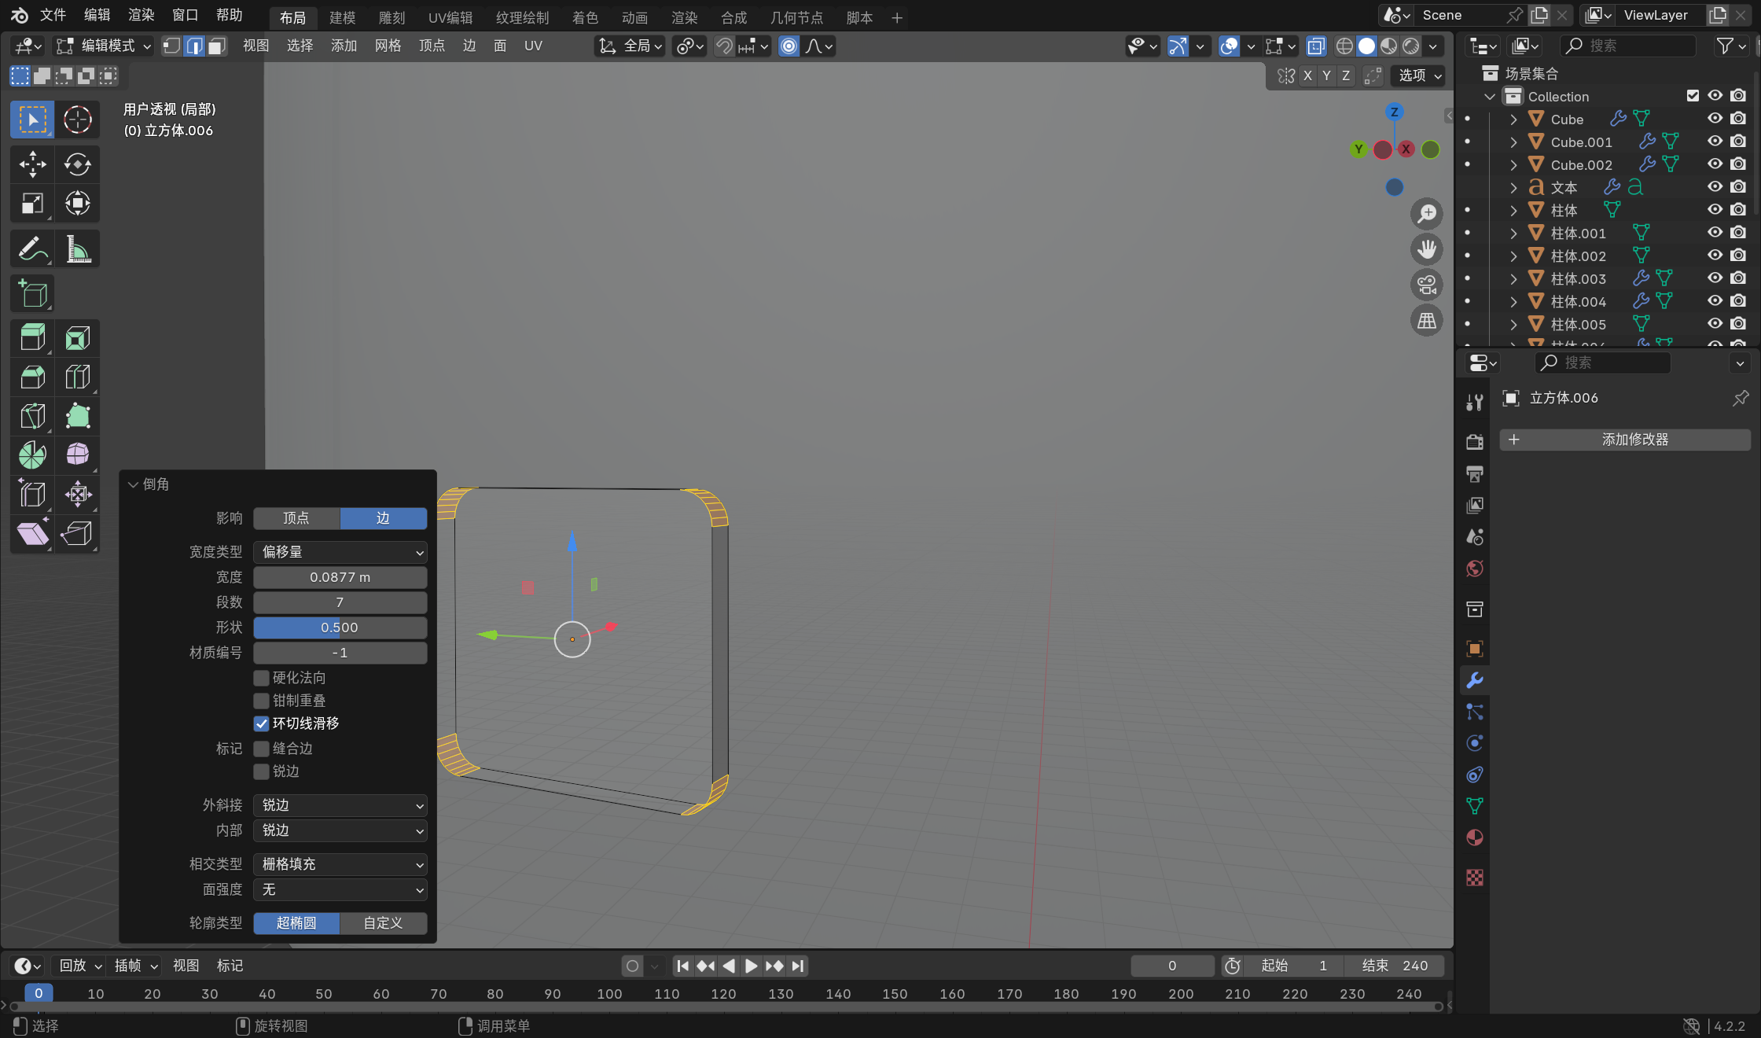The width and height of the screenshot is (1761, 1038).
Task: Select the Add Cube tool
Action: pos(32,294)
